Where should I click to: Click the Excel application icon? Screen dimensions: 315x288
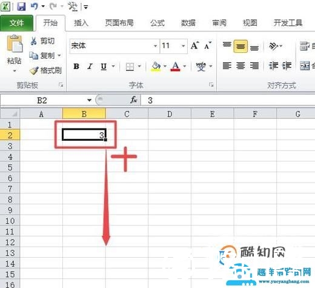(x=5, y=7)
